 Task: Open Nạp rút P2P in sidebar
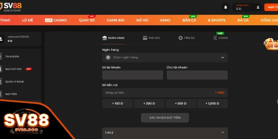(x=13, y=69)
